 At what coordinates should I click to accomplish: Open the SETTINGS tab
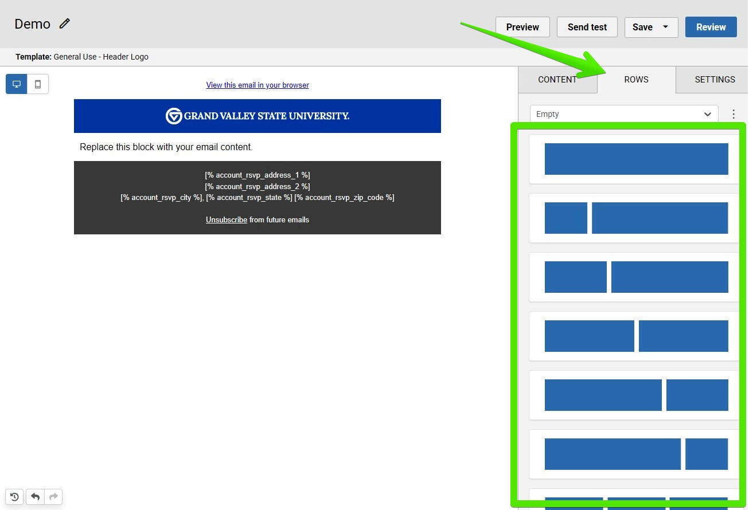click(714, 80)
